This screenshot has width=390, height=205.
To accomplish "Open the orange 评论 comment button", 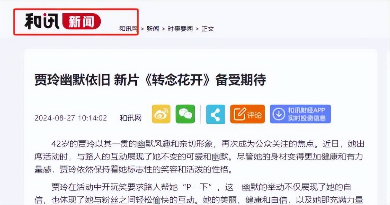I will click(x=247, y=114).
